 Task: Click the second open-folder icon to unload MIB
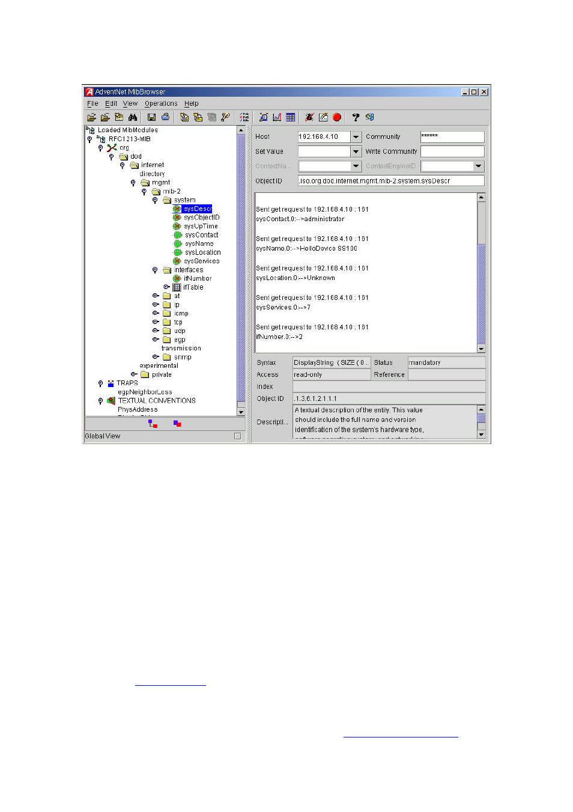pyautogui.click(x=105, y=117)
